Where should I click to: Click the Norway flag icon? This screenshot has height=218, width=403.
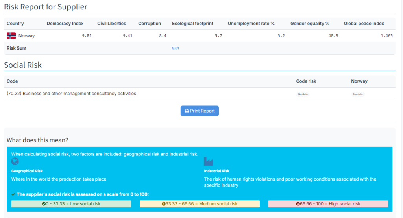pyautogui.click(x=11, y=36)
